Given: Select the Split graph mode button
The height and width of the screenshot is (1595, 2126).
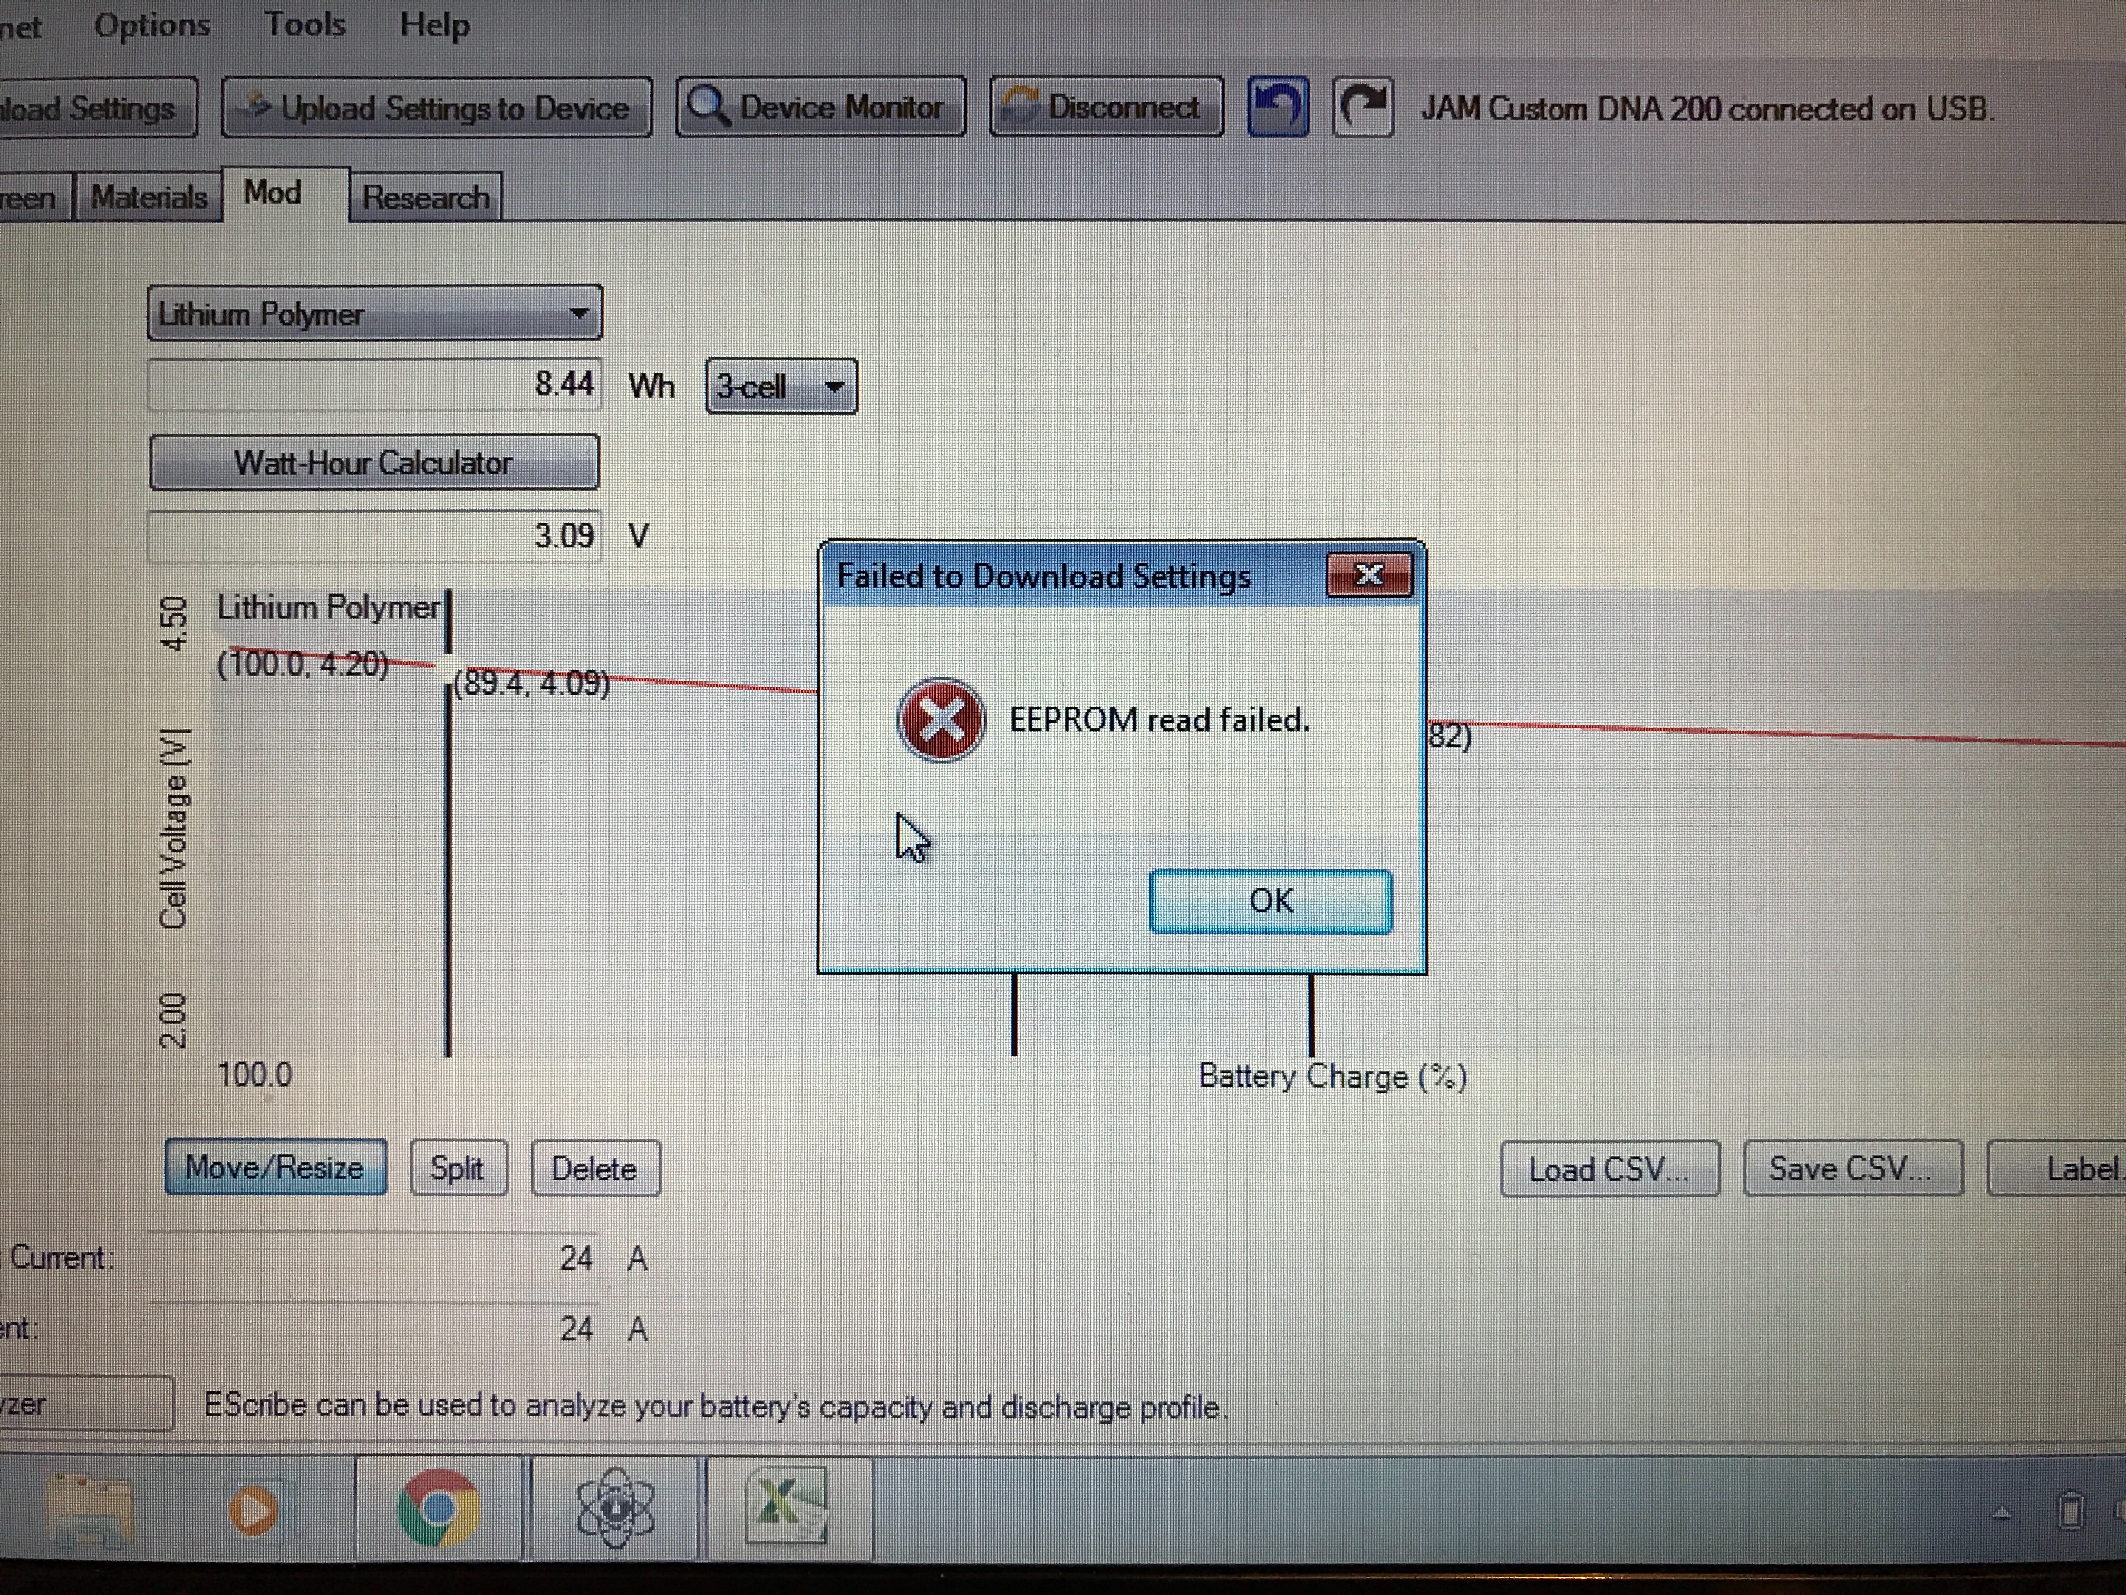Looking at the screenshot, I should [x=458, y=1168].
